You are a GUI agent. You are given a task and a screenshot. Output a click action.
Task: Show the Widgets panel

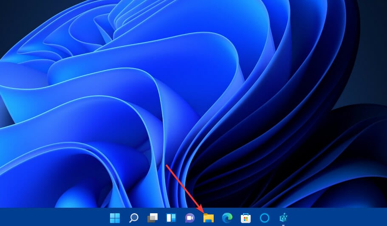click(171, 218)
